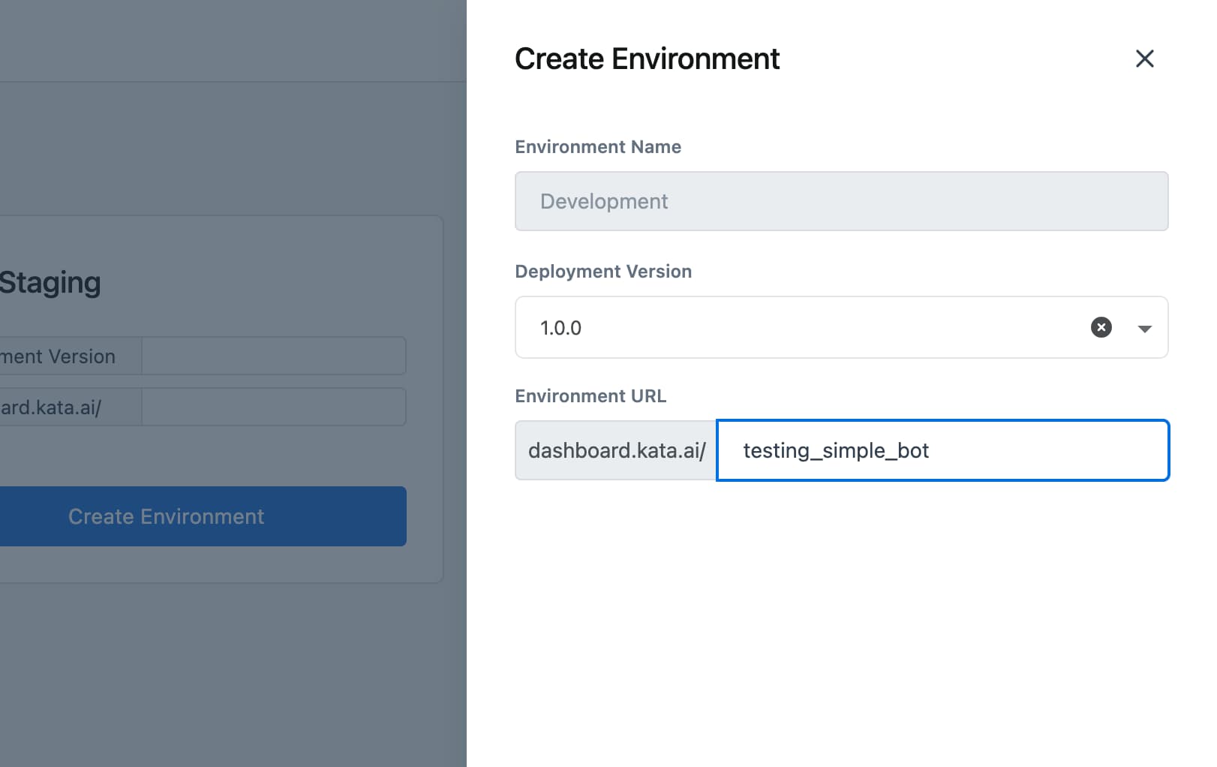Screen dimensions: 1217x767
Task: Click the 1.0.0 value in Deployment Version
Action: point(561,328)
